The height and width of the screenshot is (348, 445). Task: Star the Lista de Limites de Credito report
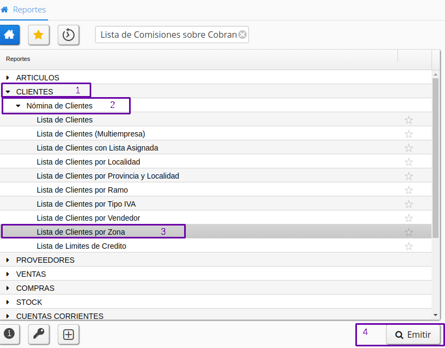point(409,246)
